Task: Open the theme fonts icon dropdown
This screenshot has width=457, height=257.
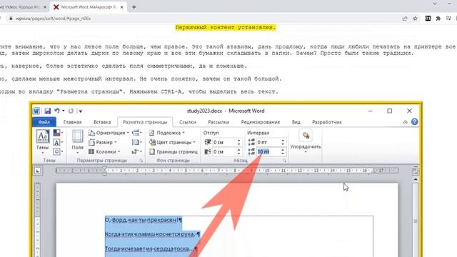Action: click(58, 143)
